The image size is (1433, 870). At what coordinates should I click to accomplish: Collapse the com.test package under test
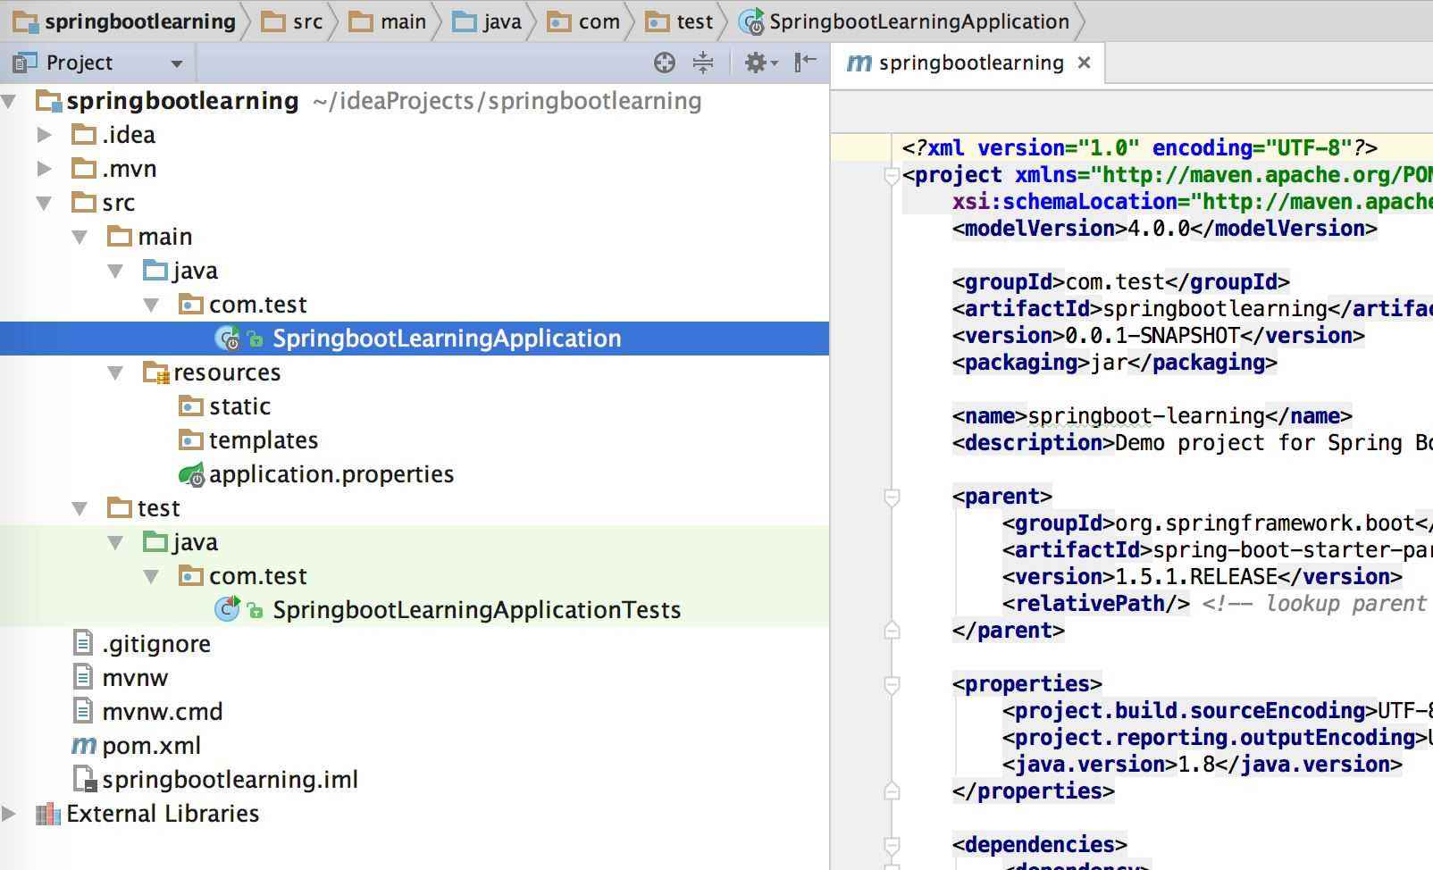(x=152, y=576)
